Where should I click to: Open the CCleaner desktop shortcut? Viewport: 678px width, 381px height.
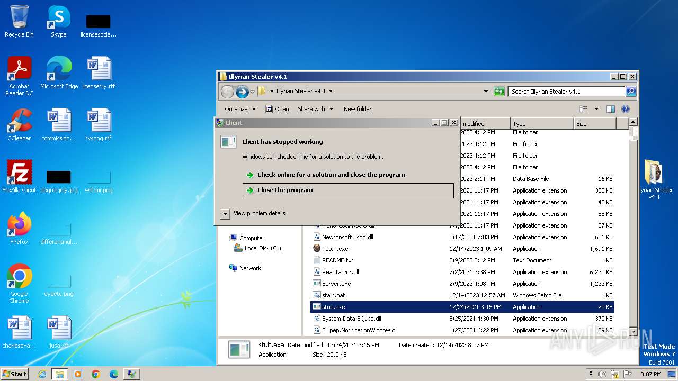tap(19, 125)
